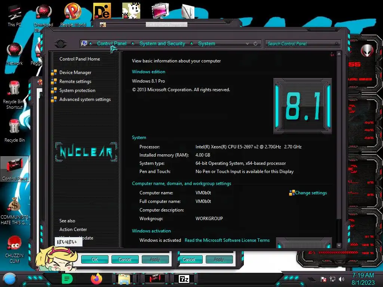Click the scroll-down arrow in System window
The image size is (383, 287).
(339, 245)
